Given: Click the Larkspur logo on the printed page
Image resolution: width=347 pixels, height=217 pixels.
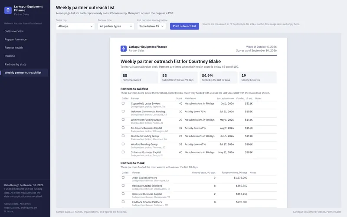Looking at the screenshot, I should (x=124, y=49).
